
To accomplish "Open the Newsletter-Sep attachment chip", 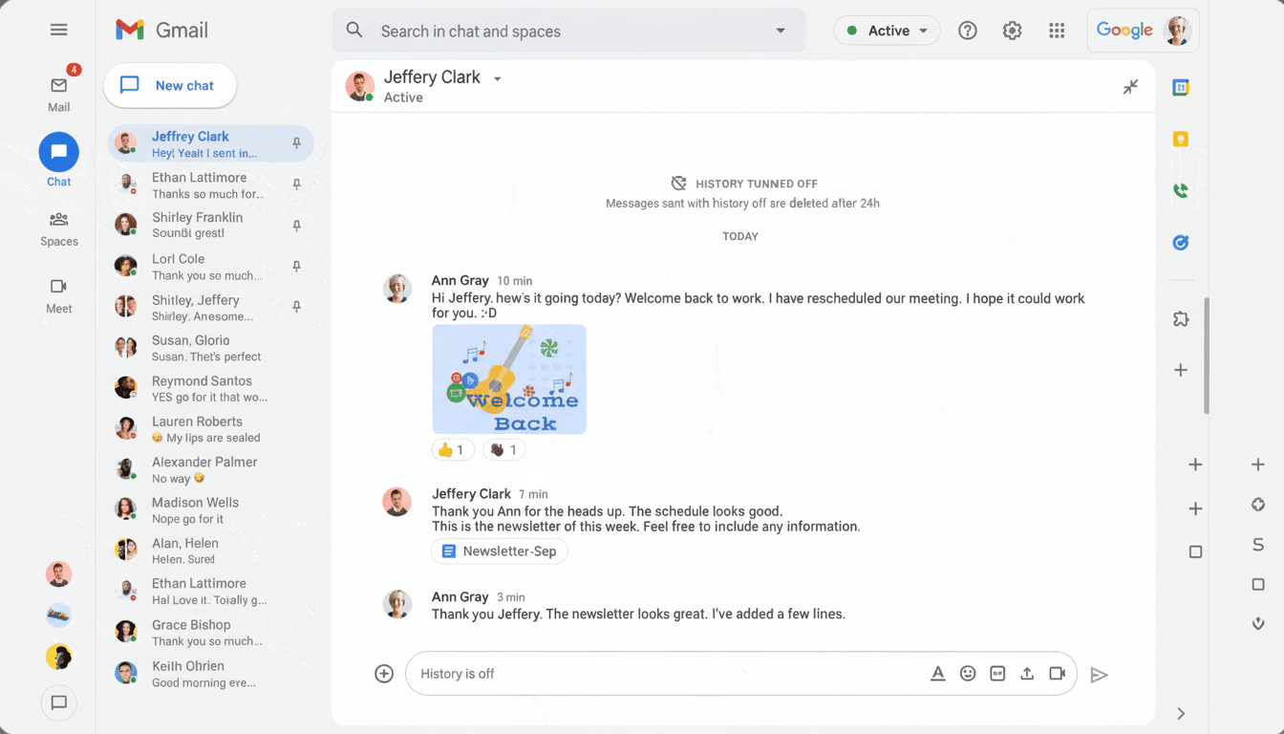I will click(x=499, y=550).
